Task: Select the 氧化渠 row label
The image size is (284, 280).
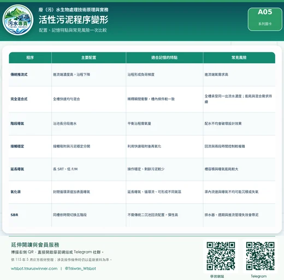Action: 16,192
